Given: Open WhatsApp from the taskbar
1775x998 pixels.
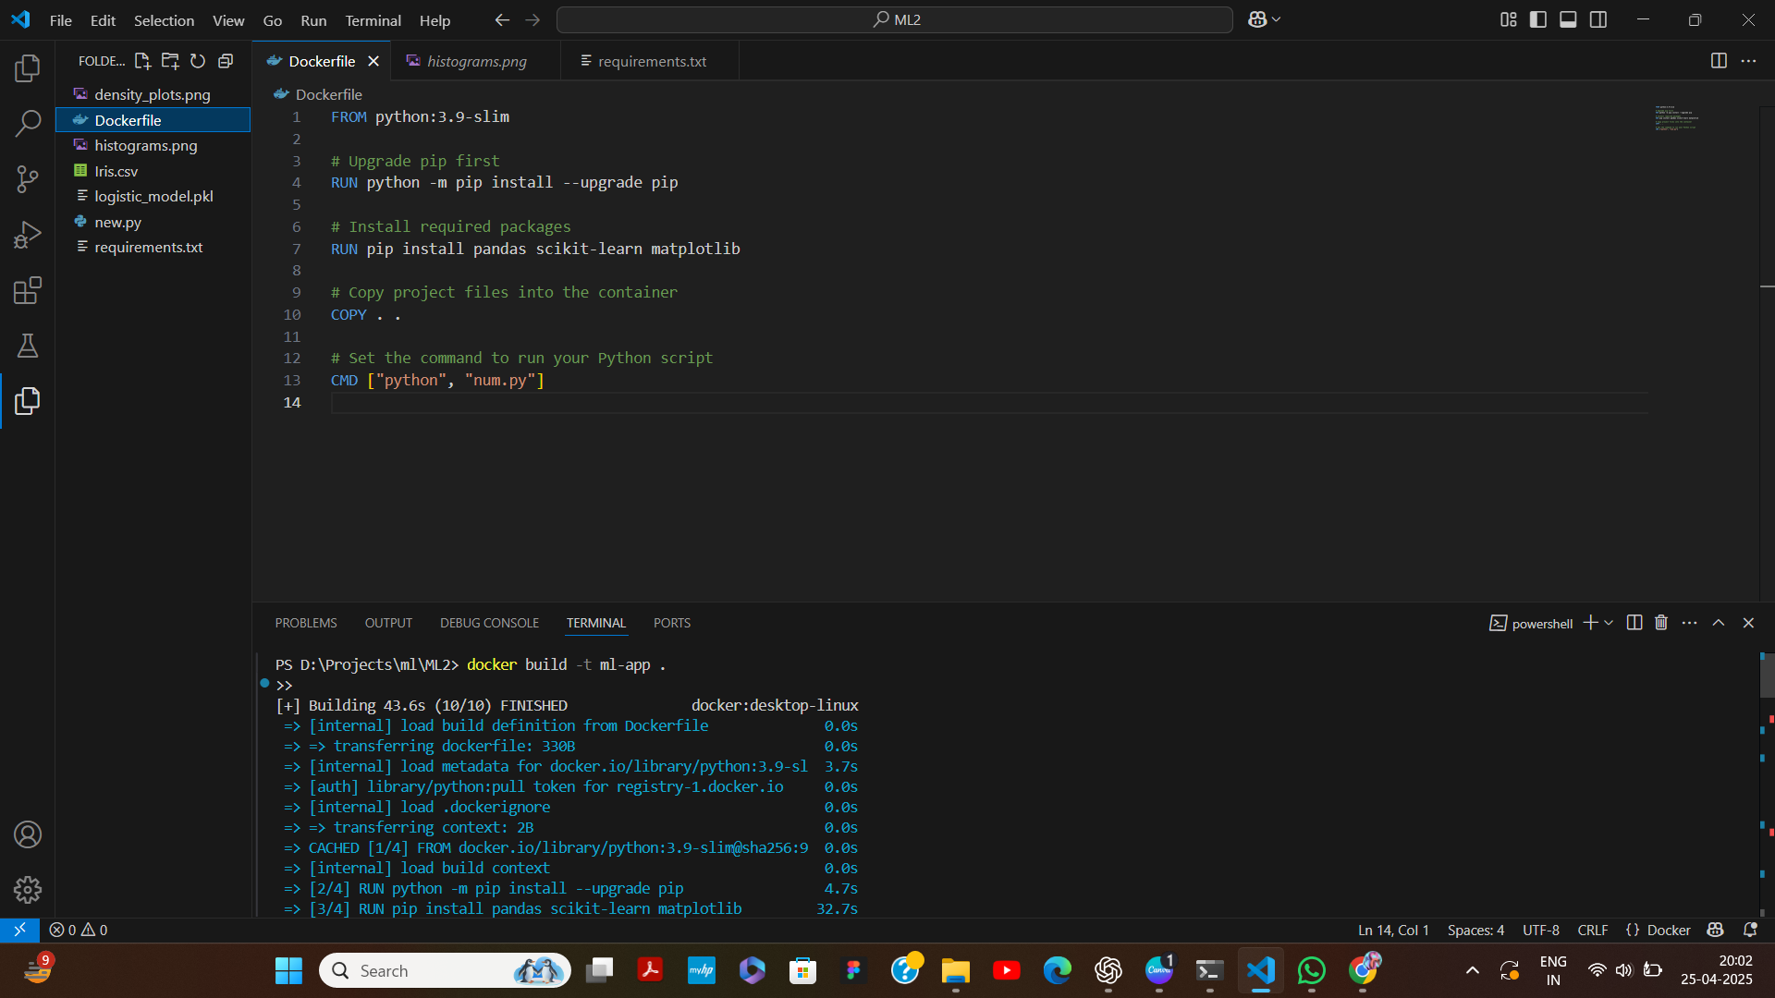Looking at the screenshot, I should pos(1311,970).
